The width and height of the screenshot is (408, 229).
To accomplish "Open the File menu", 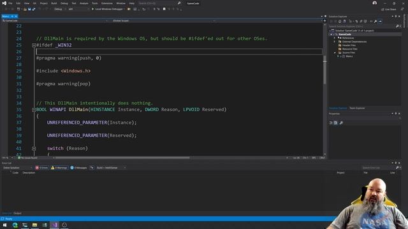I will point(10,3).
